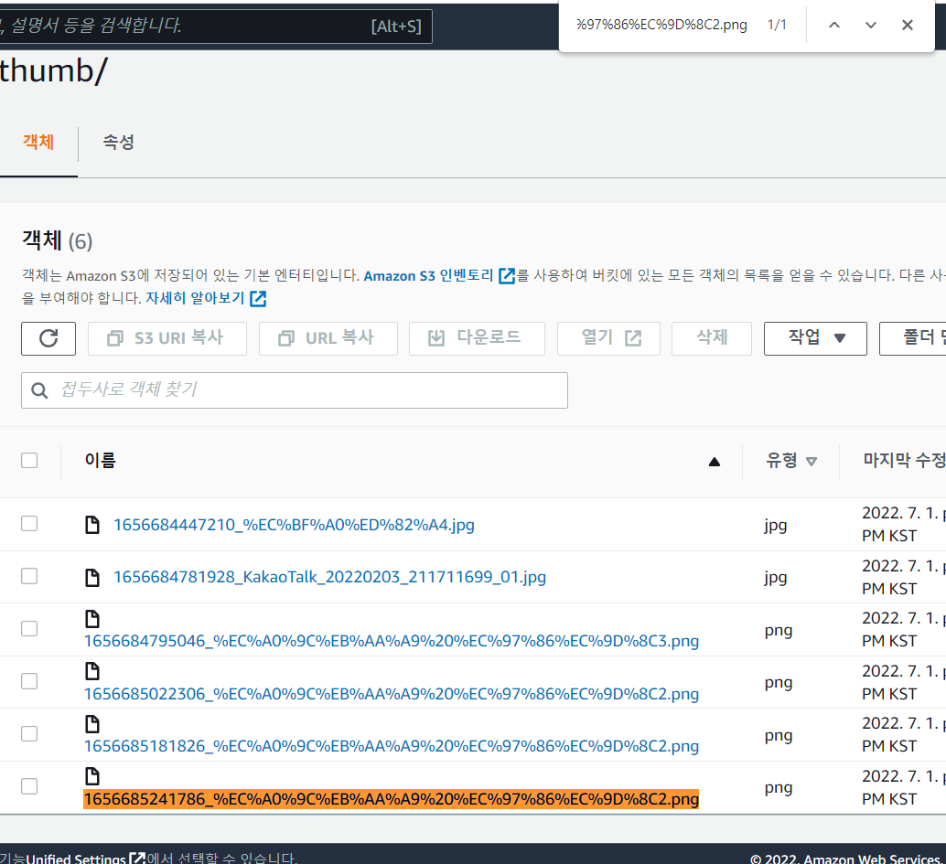Click the file icon of the 1656684795046 png row

point(92,619)
